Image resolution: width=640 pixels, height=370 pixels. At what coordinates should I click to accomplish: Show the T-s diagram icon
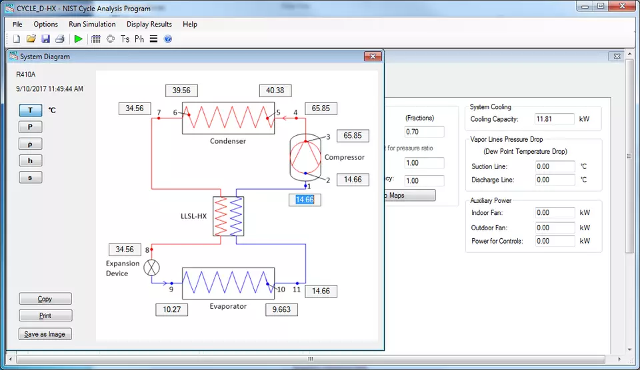[x=125, y=39]
